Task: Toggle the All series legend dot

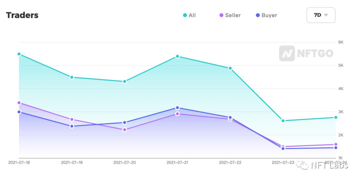Action: click(185, 15)
